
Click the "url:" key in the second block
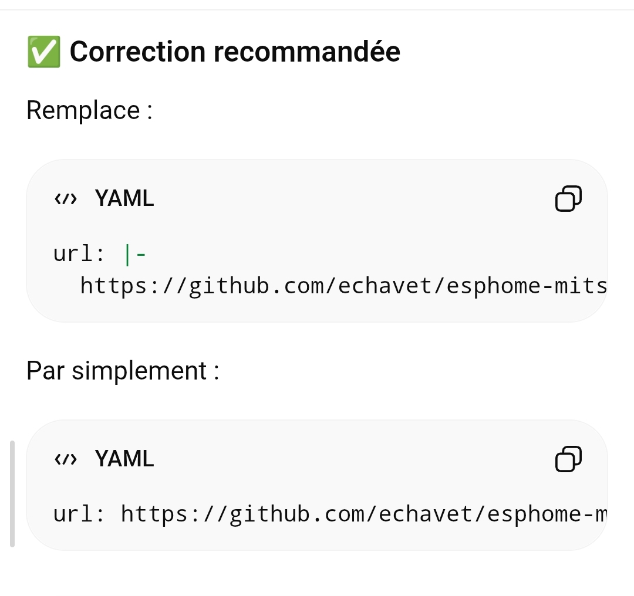click(x=79, y=514)
